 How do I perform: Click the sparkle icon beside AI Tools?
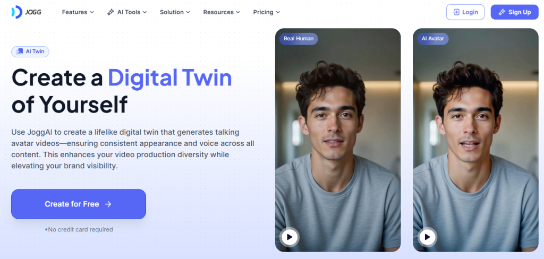pyautogui.click(x=110, y=12)
